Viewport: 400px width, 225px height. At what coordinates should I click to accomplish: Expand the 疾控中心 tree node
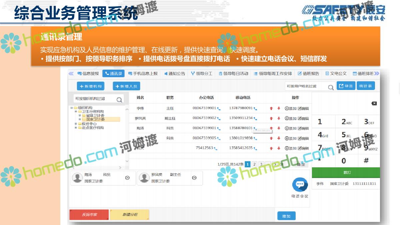click(x=76, y=124)
